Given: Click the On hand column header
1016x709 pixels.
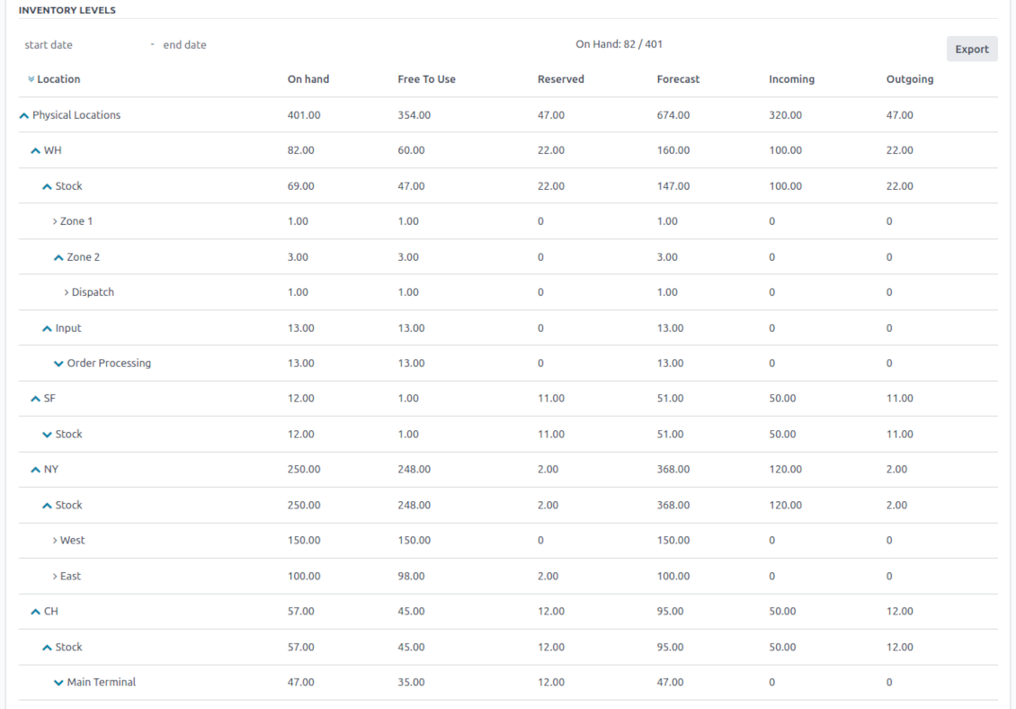Looking at the screenshot, I should (308, 79).
